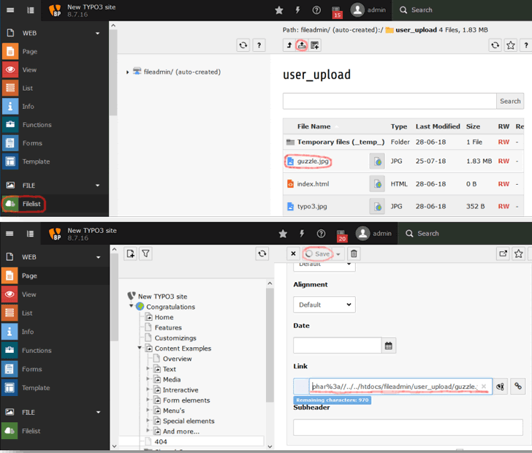
Task: Expand the fileadmin/ (auto-created) tree node
Action: tap(127, 72)
